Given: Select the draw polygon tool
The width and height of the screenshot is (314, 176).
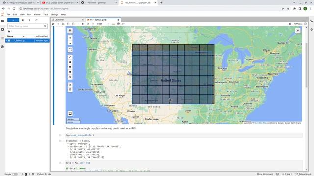Looking at the screenshot, I should (70, 62).
